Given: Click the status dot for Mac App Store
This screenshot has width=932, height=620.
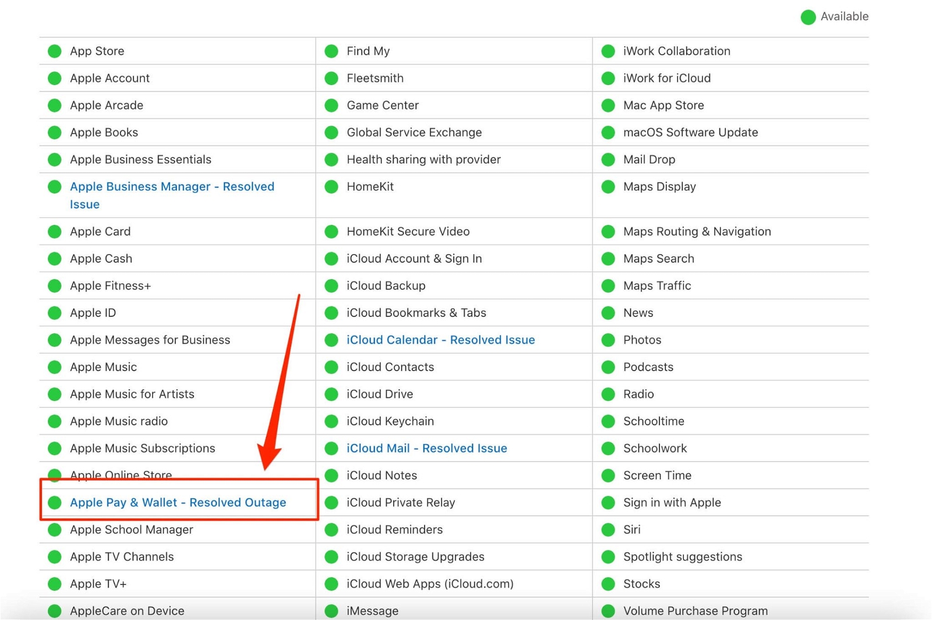Looking at the screenshot, I should 608,105.
